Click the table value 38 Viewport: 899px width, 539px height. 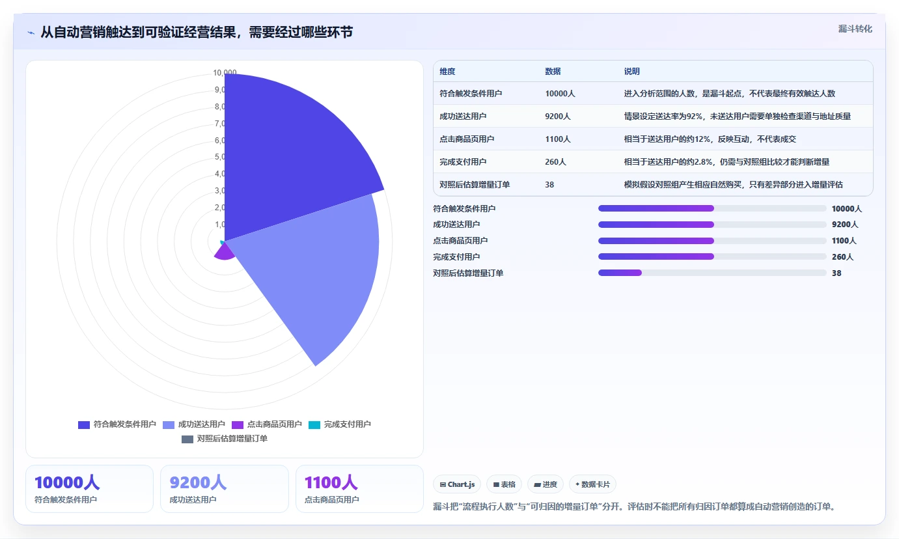pos(549,185)
